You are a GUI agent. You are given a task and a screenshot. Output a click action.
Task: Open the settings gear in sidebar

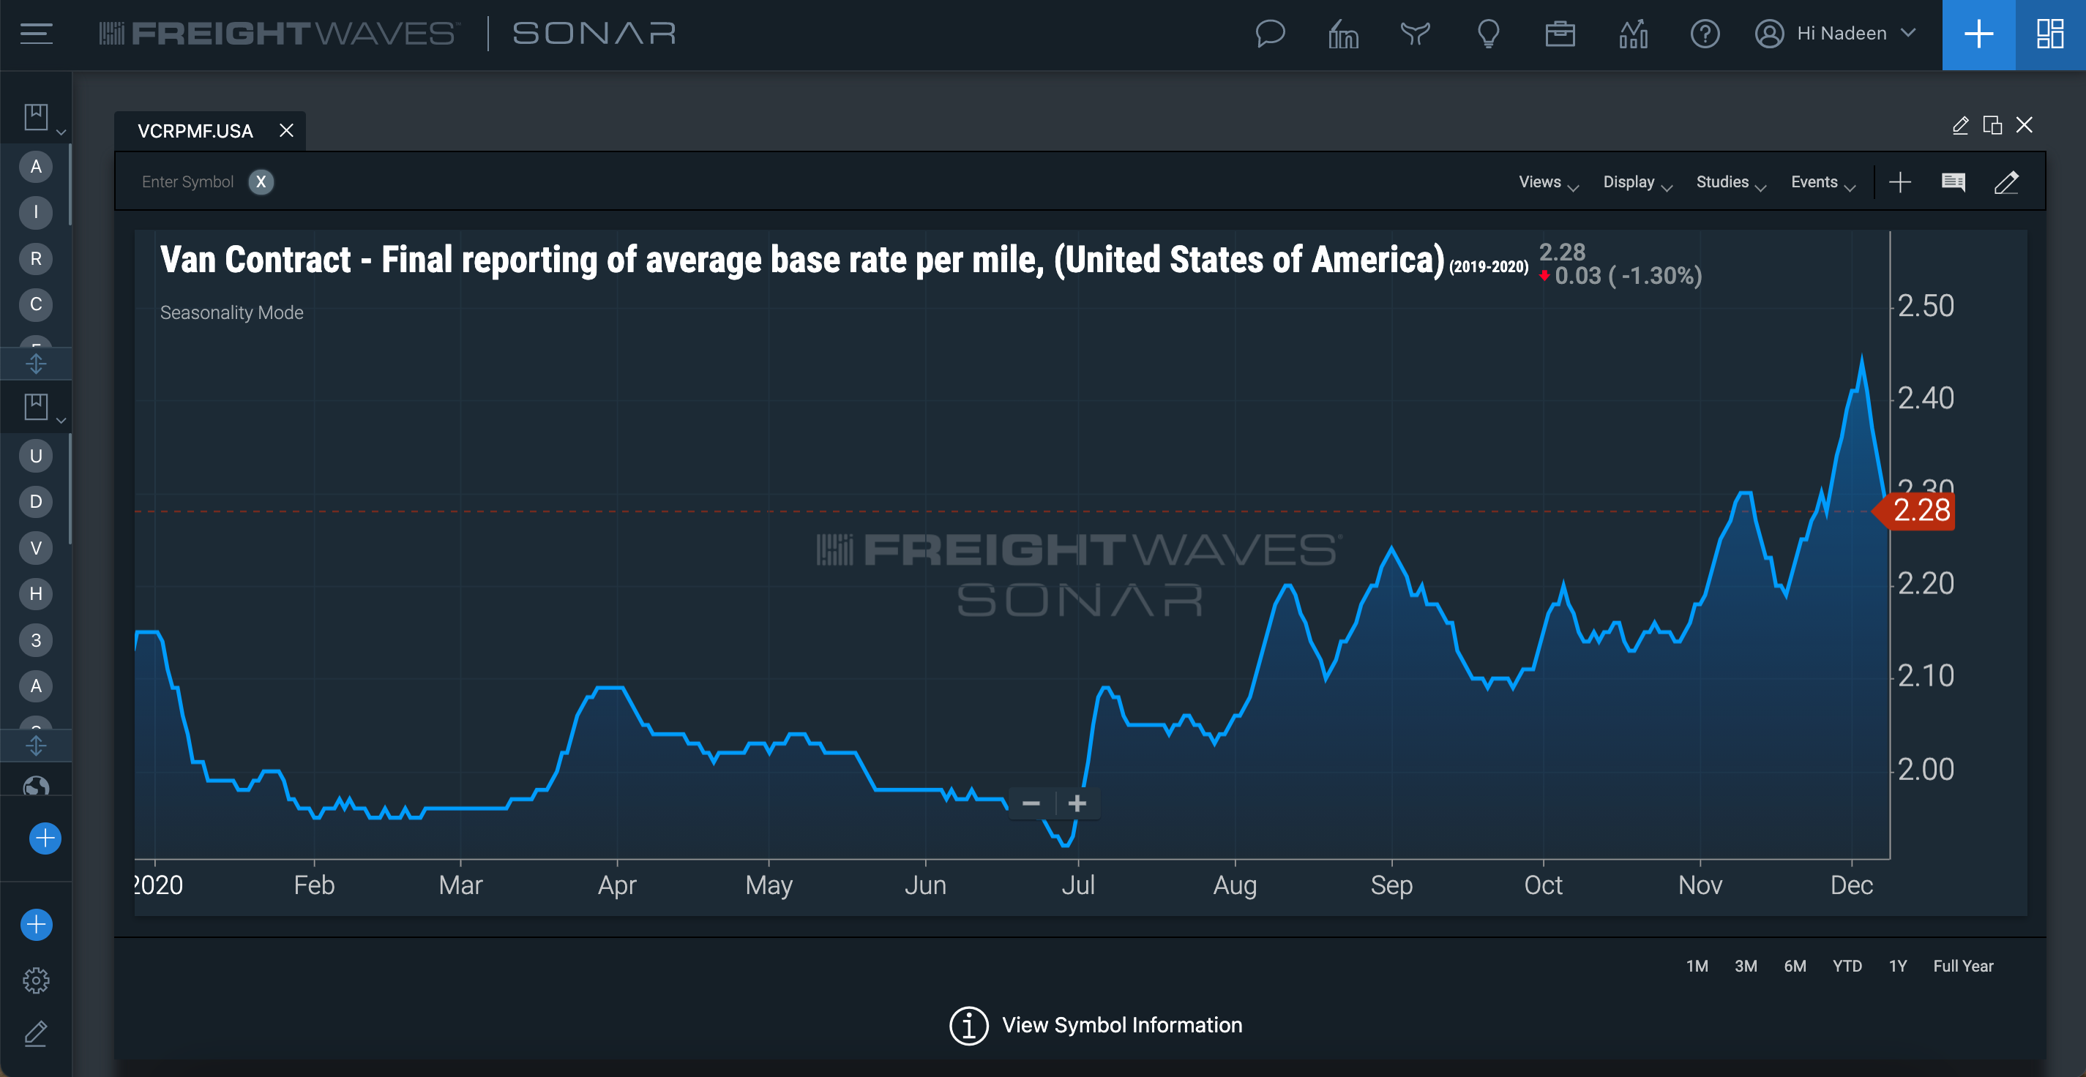tap(36, 980)
